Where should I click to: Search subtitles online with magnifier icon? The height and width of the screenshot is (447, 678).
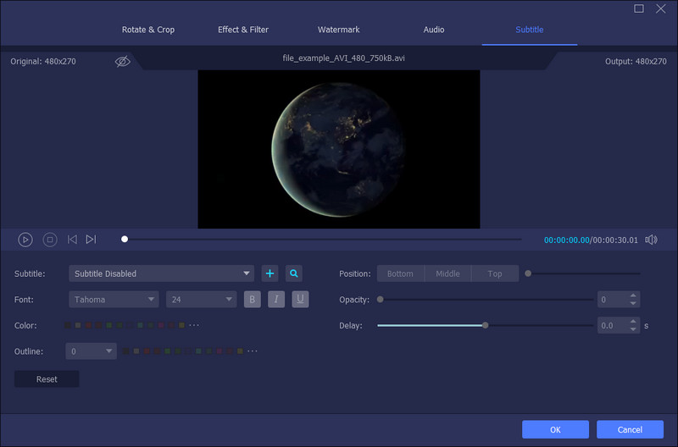[293, 273]
